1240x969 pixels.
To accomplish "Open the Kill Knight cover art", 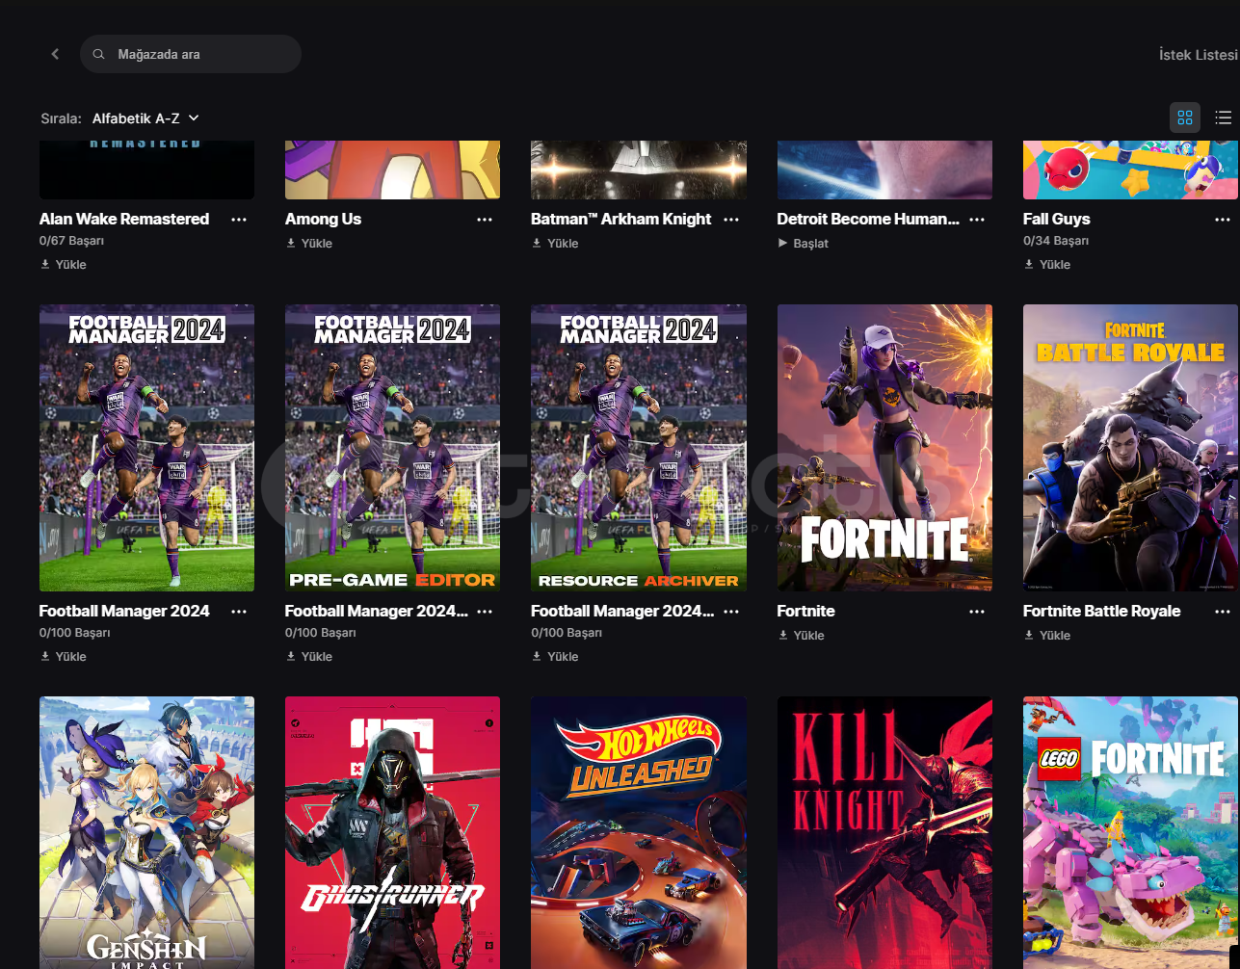I will [x=884, y=832].
